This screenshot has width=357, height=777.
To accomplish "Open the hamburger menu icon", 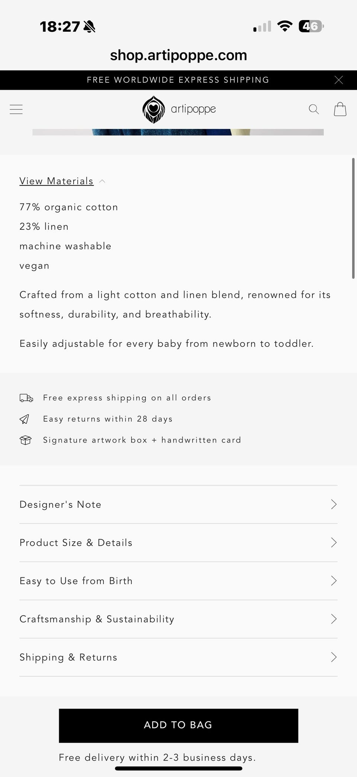I will coord(16,109).
